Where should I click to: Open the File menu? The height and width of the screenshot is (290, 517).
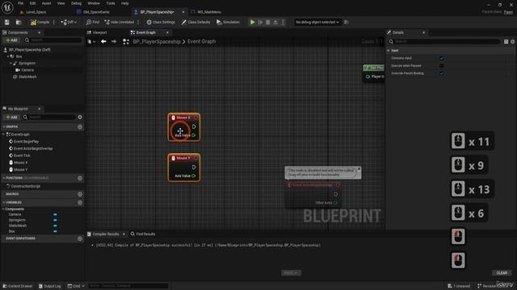click(x=20, y=3)
